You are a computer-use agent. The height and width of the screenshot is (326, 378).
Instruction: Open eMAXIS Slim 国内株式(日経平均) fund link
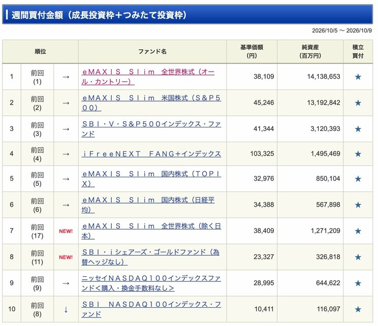(148, 205)
